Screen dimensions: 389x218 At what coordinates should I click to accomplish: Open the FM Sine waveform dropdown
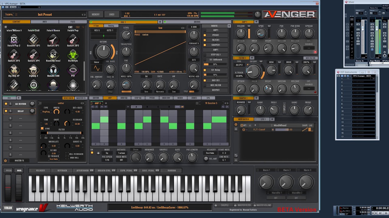[x=146, y=91]
